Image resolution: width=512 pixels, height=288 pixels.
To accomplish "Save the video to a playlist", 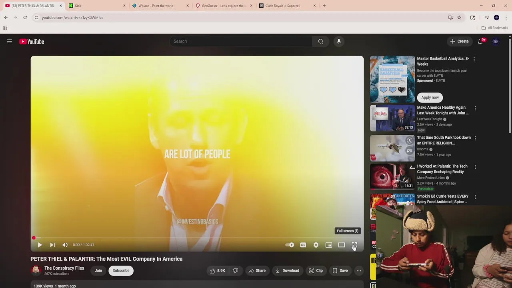I will 340,271.
